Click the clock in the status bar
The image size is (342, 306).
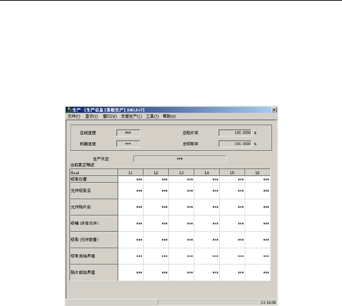(x=269, y=302)
